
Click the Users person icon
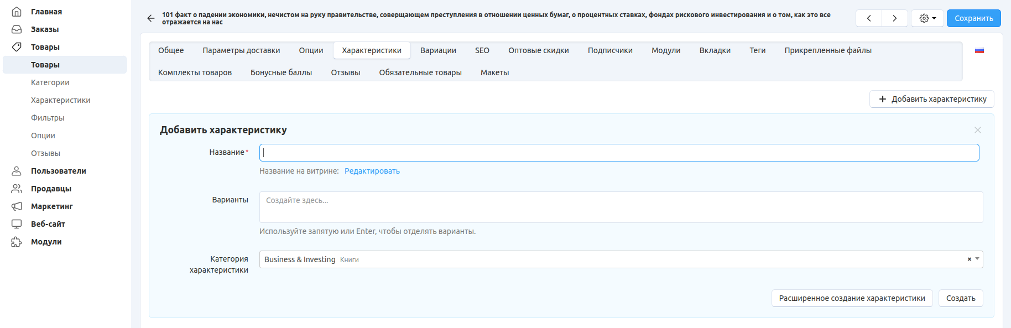tap(17, 171)
